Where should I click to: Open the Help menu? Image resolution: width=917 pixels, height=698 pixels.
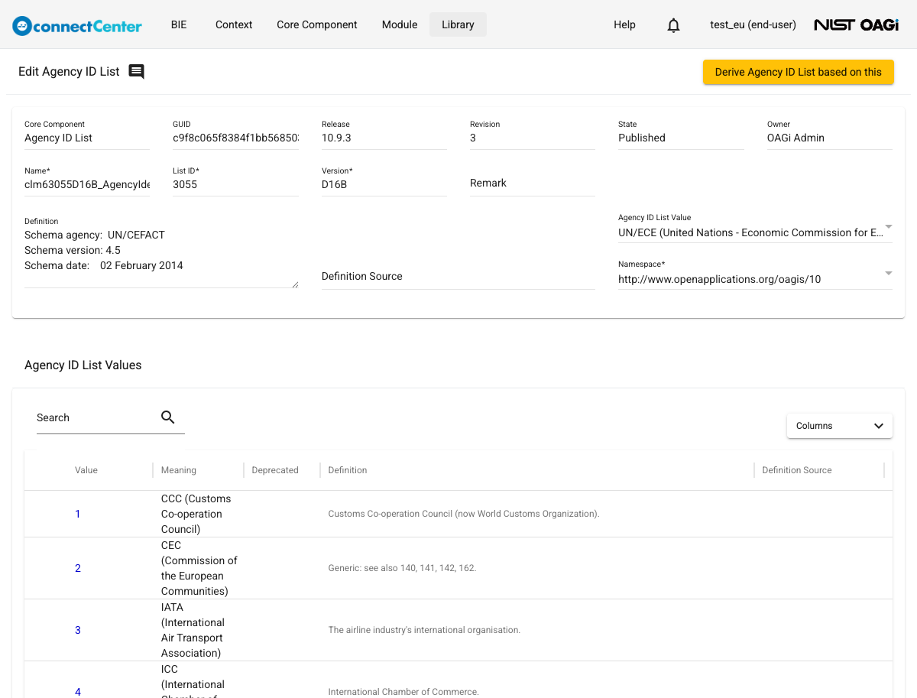(624, 24)
